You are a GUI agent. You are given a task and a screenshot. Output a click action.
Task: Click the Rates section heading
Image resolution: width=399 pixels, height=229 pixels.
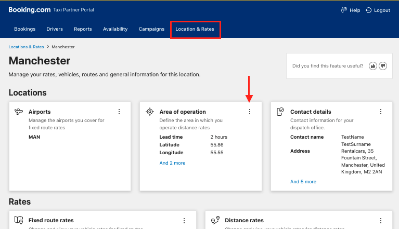coord(20,201)
